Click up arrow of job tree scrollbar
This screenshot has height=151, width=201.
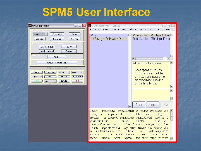[x=130, y=35]
